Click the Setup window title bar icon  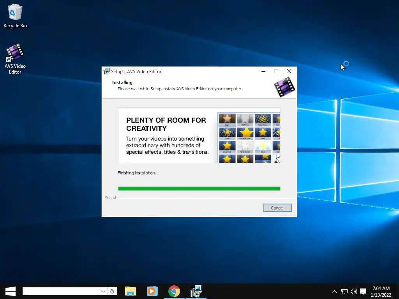pyautogui.click(x=106, y=72)
